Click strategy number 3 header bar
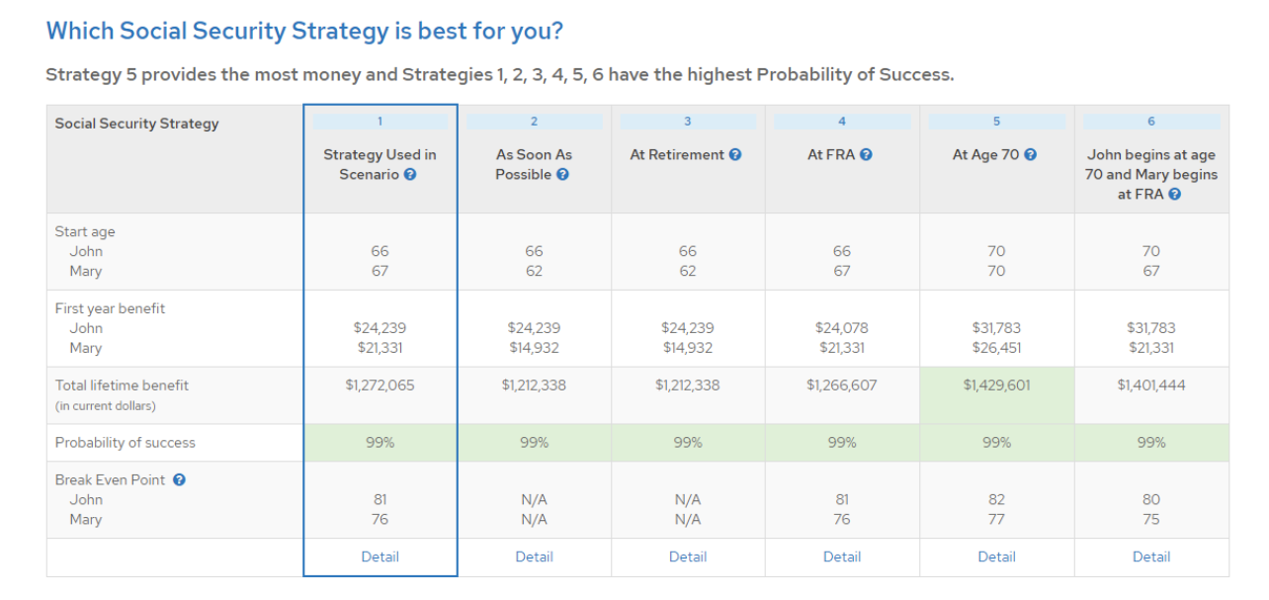This screenshot has width=1269, height=600. click(688, 122)
